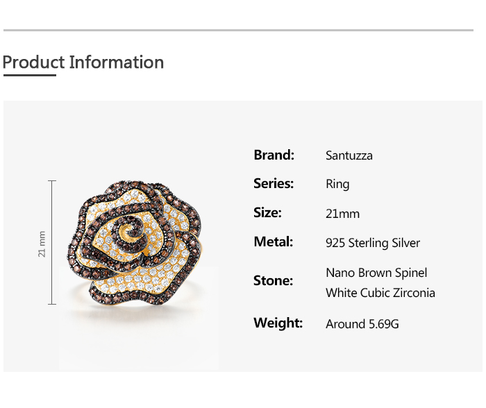Click the Nano Brown Spinel text
This screenshot has height=408, width=486.
click(376, 273)
